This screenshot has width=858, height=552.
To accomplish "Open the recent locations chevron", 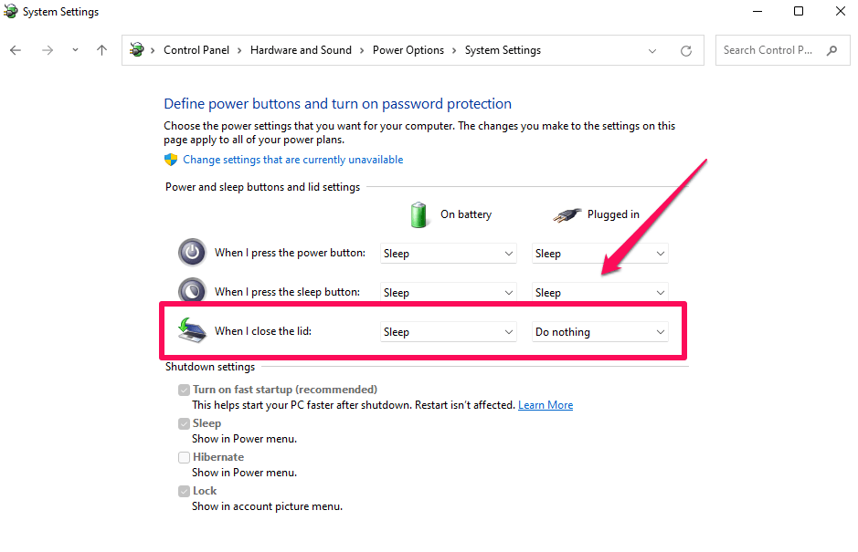I will pyautogui.click(x=75, y=50).
